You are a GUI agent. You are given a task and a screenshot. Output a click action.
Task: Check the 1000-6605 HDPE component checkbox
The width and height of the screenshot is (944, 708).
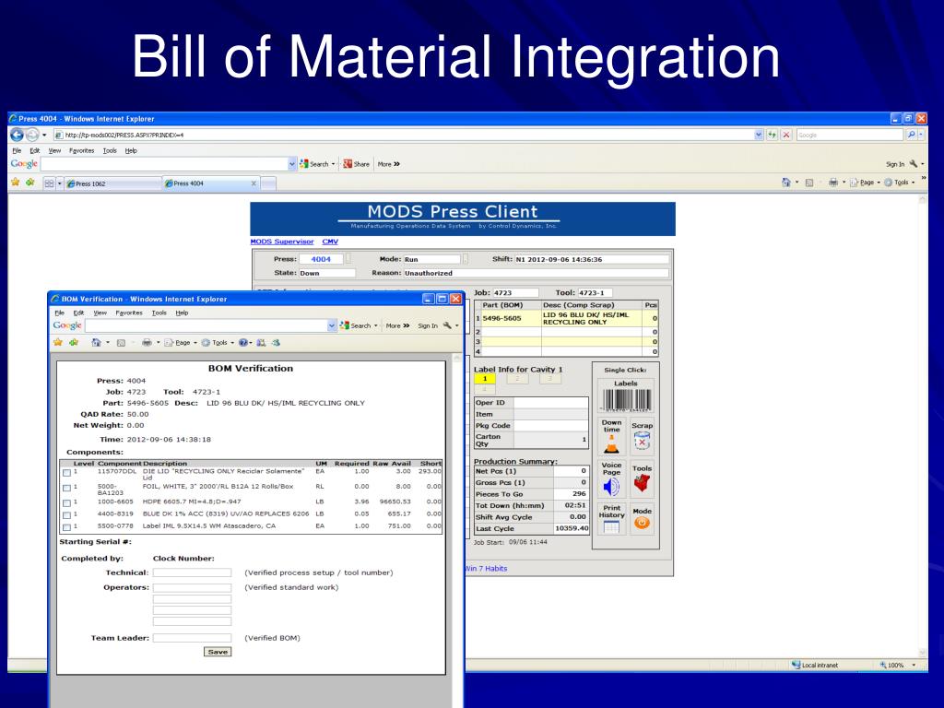[66, 502]
